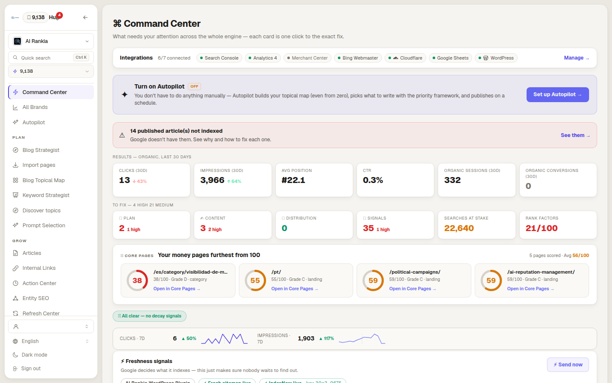The height and width of the screenshot is (383, 612).
Task: Open Refresh Center in sidebar
Action: pos(51,313)
